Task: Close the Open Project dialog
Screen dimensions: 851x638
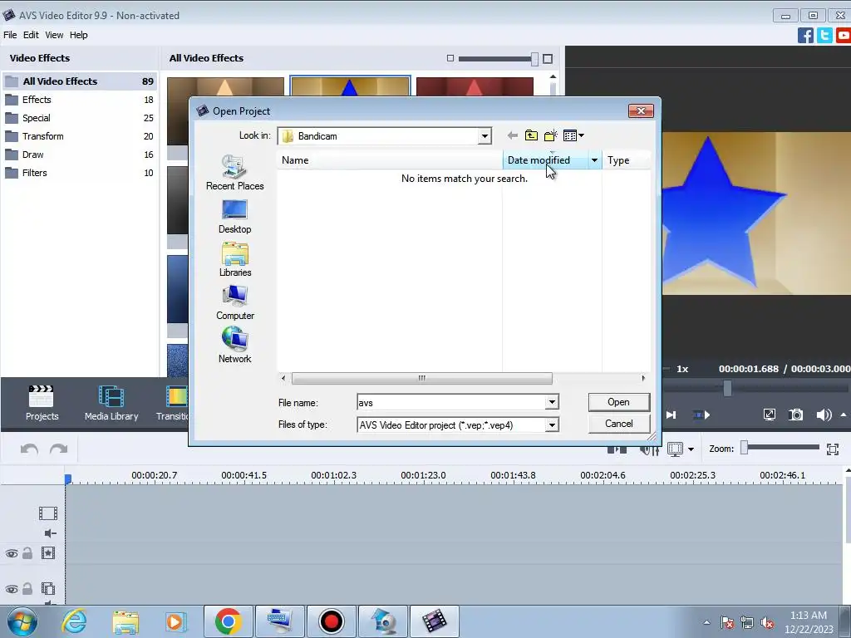Action: click(641, 110)
